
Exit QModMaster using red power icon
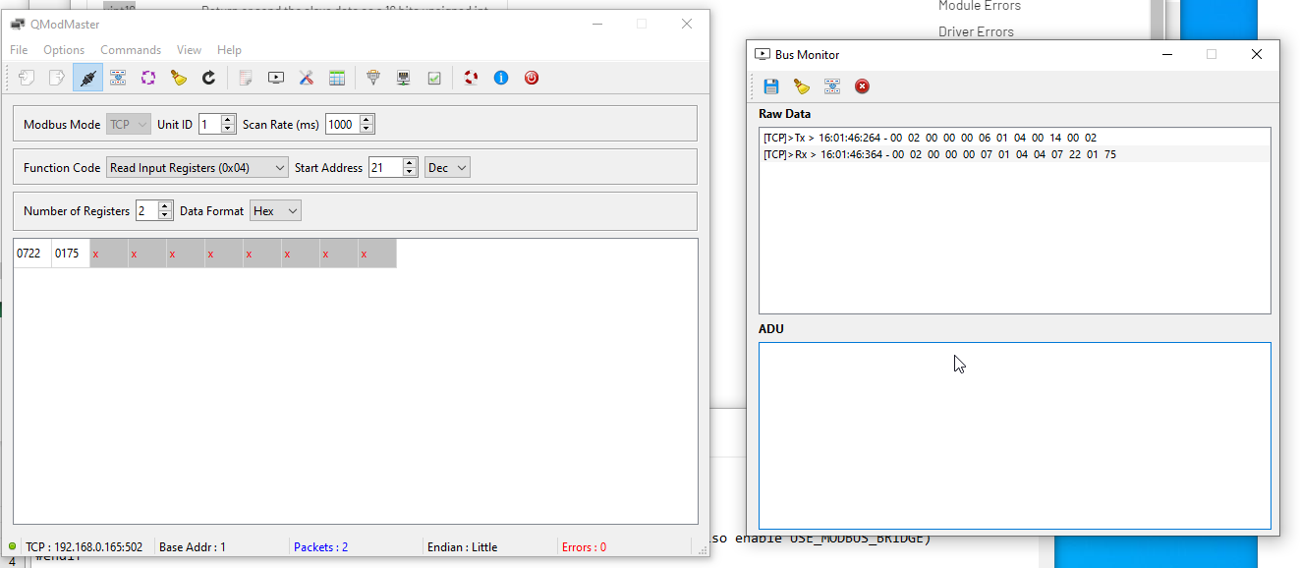[532, 78]
